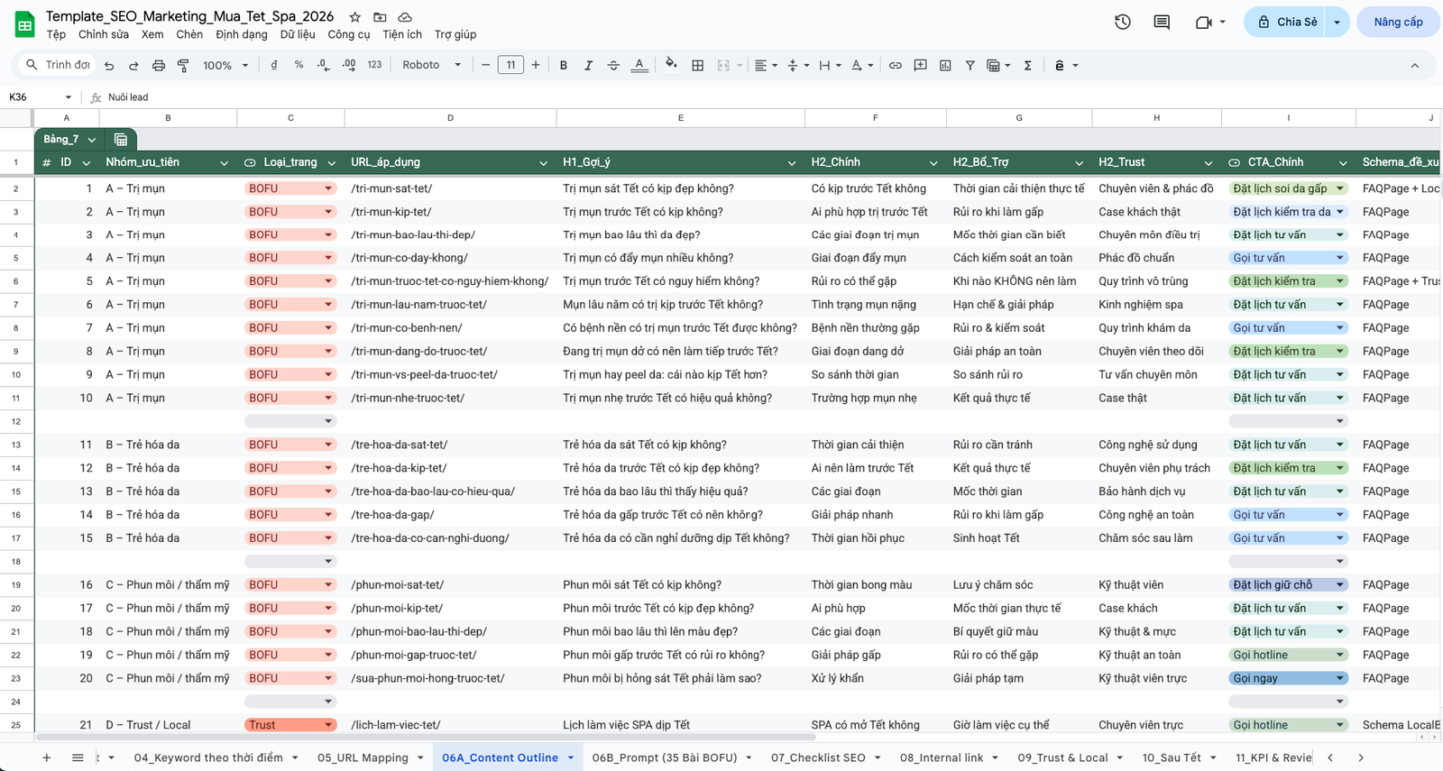
Task: Open the move to folder icon
Action: coord(380,17)
